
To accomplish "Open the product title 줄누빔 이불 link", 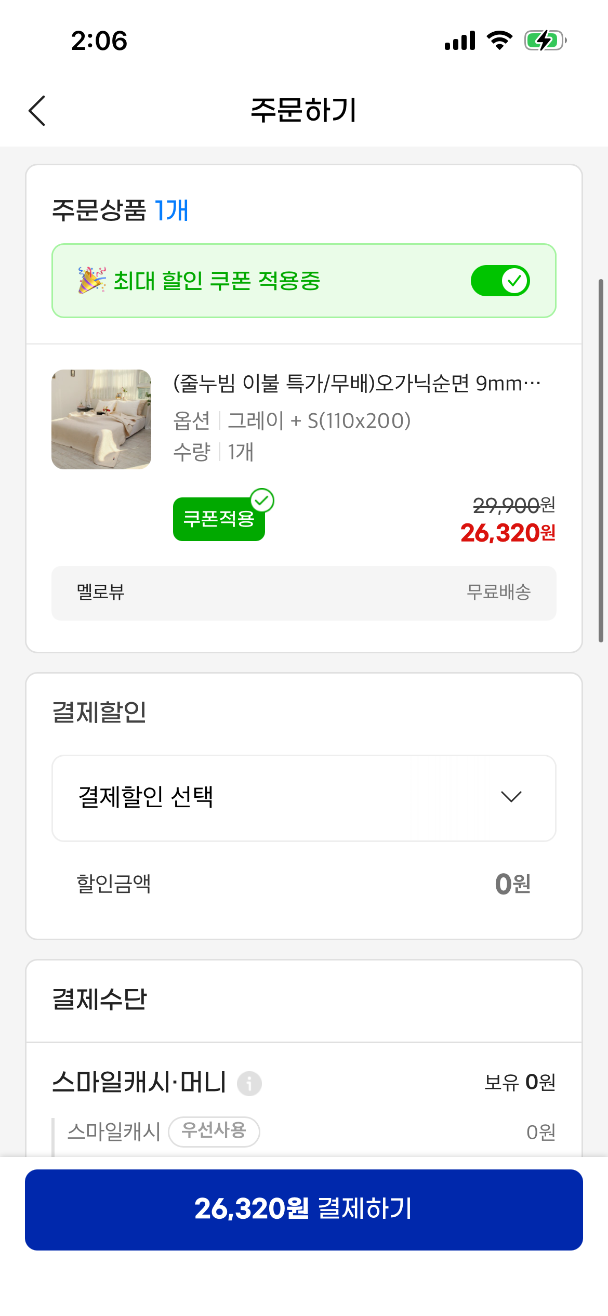I will pos(357,384).
